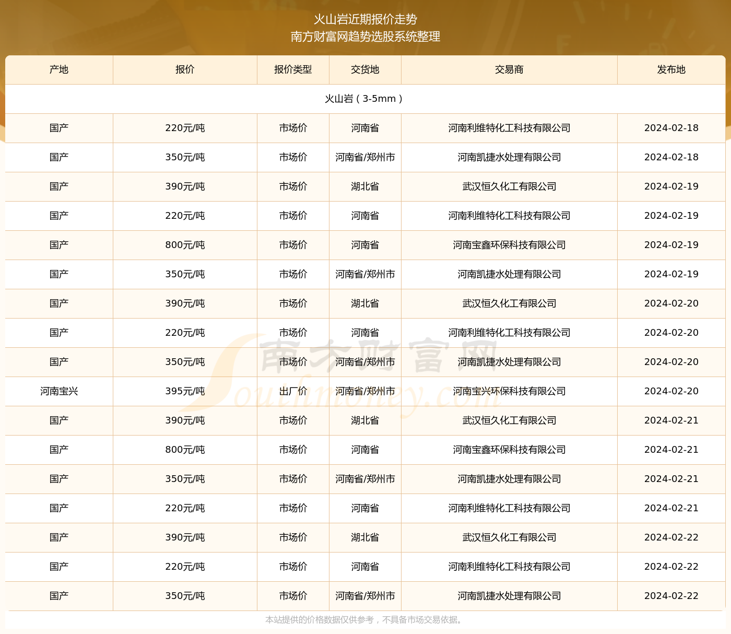Click 河南宝兴环保科技有限公司 trader cell

point(509,391)
